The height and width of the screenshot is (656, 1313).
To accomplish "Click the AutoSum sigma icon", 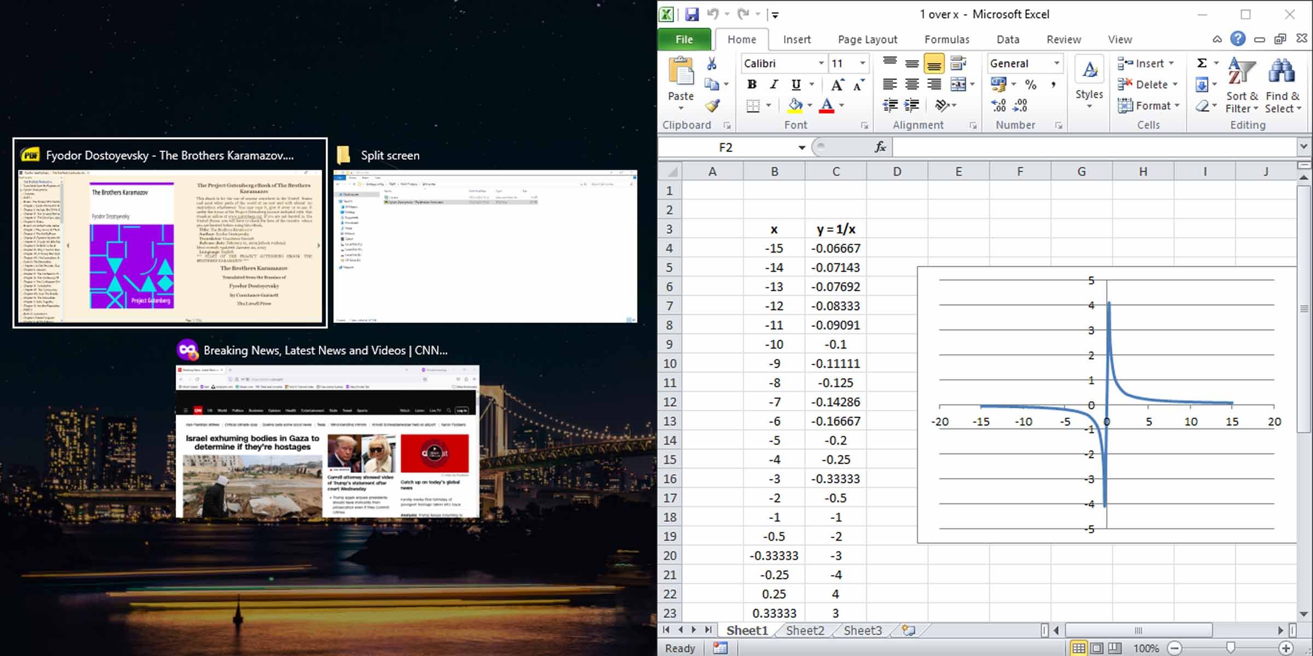I will 1202,62.
